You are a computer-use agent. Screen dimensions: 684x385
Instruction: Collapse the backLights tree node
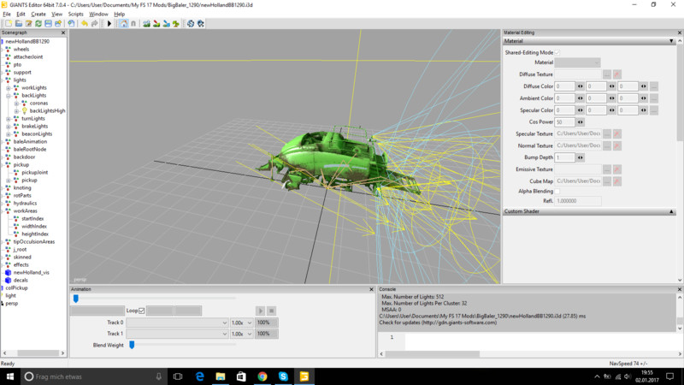pos(8,95)
